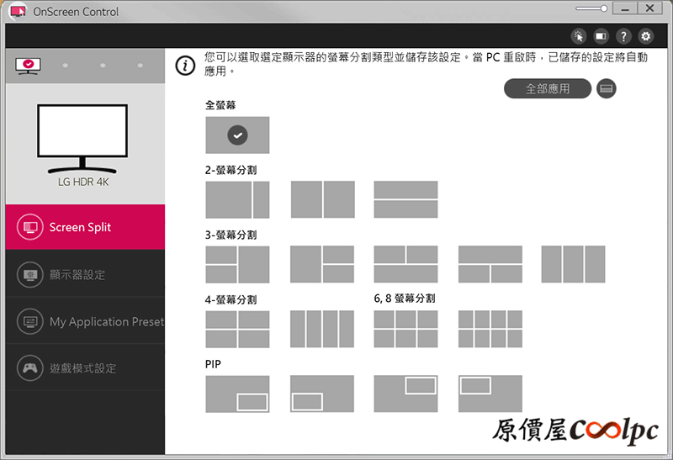Screen dimensions: 673x460
Task: Choose PIP with top-right inset window
Action: click(x=405, y=394)
